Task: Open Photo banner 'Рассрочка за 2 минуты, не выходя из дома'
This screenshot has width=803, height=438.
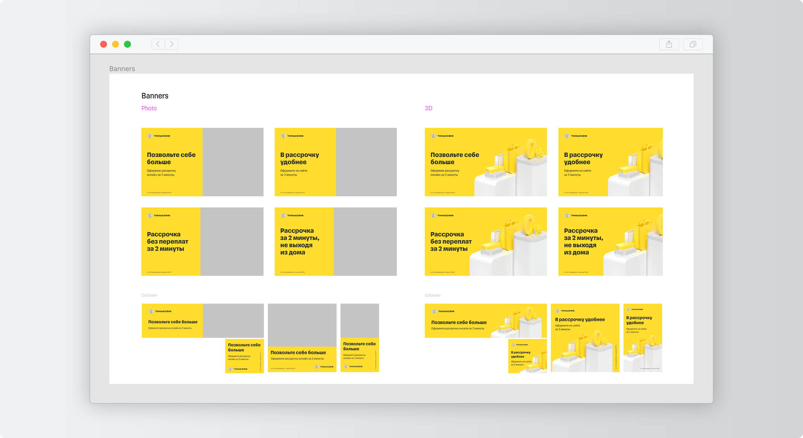Action: [336, 242]
